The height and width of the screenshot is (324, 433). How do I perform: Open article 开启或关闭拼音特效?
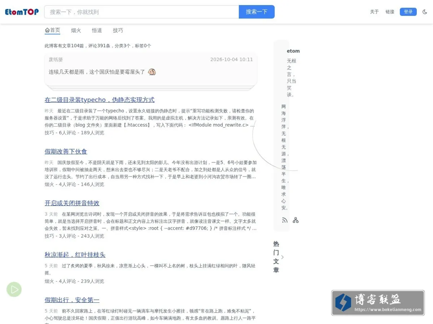coord(72,203)
